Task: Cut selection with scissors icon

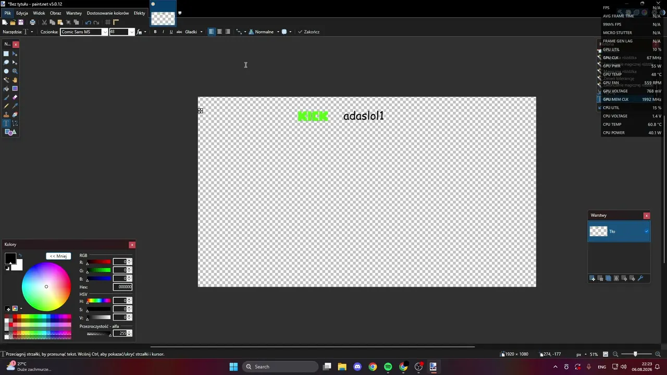Action: tap(44, 22)
